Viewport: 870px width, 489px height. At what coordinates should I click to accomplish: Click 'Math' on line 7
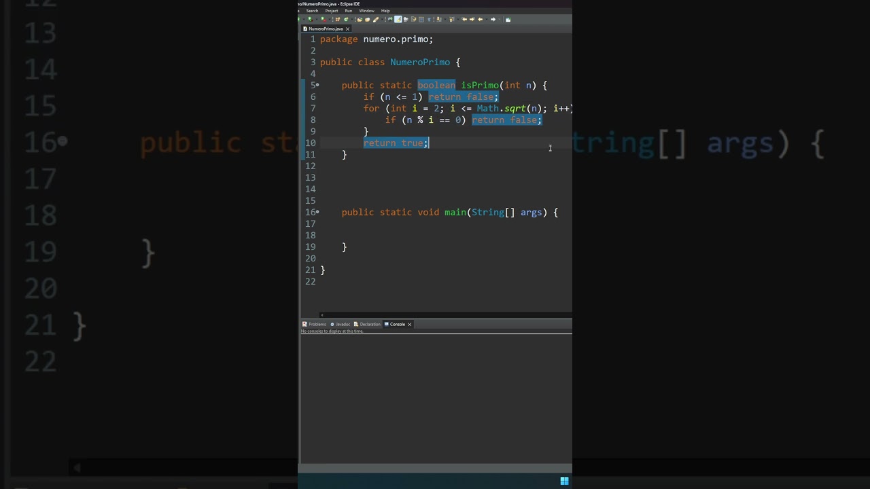pos(487,109)
